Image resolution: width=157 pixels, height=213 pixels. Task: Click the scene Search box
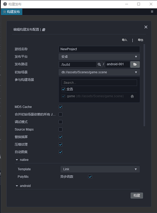click(99, 83)
